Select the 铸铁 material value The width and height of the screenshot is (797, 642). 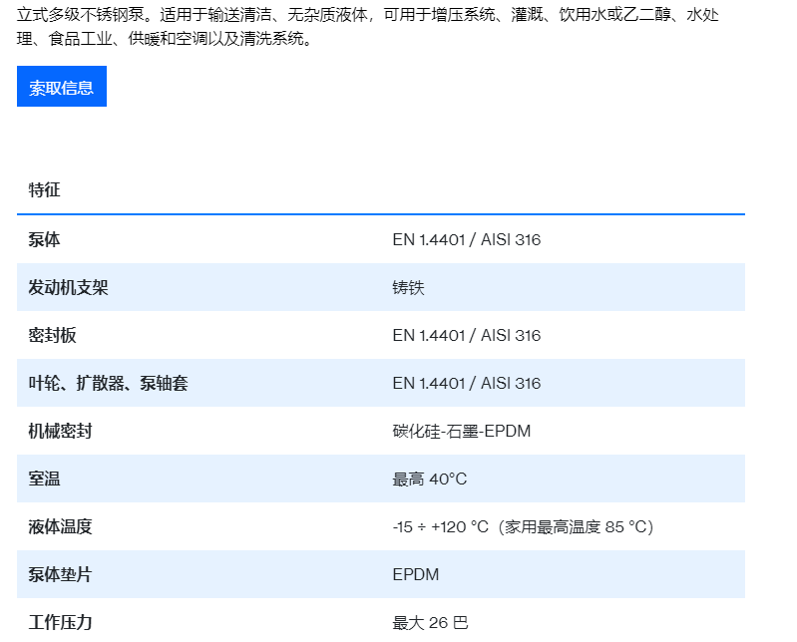pos(408,287)
